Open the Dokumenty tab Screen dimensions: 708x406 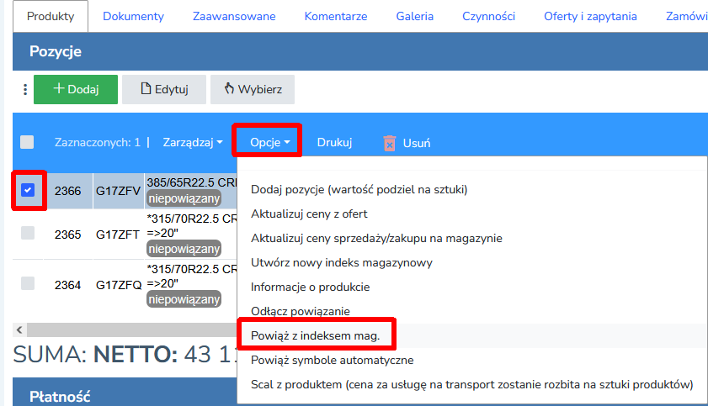click(133, 16)
